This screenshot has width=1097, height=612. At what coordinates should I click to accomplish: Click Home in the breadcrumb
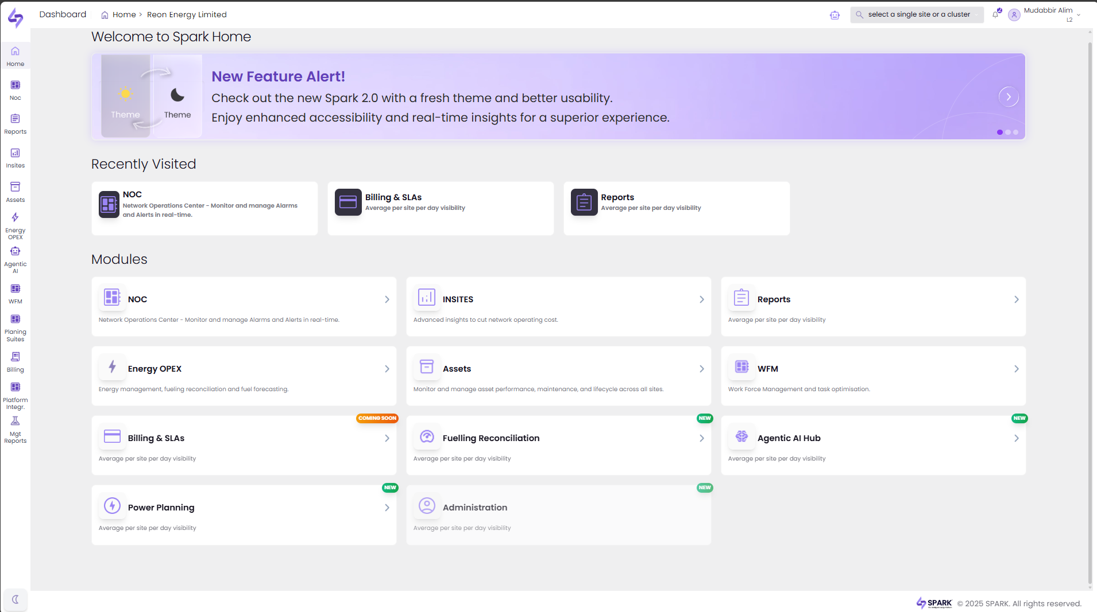tap(123, 15)
